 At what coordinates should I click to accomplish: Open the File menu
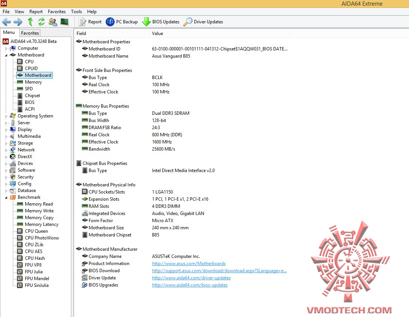coord(6,11)
